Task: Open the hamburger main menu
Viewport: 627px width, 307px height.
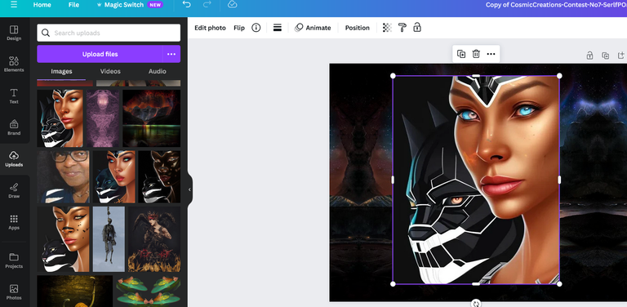Action: coord(14,5)
